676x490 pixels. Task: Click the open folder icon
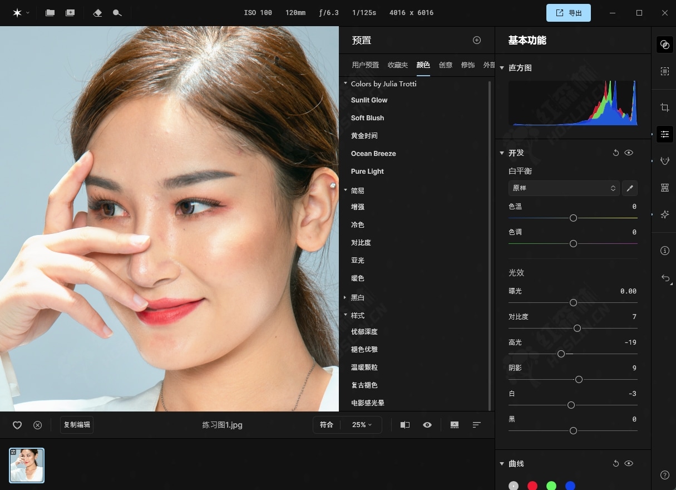coord(50,13)
